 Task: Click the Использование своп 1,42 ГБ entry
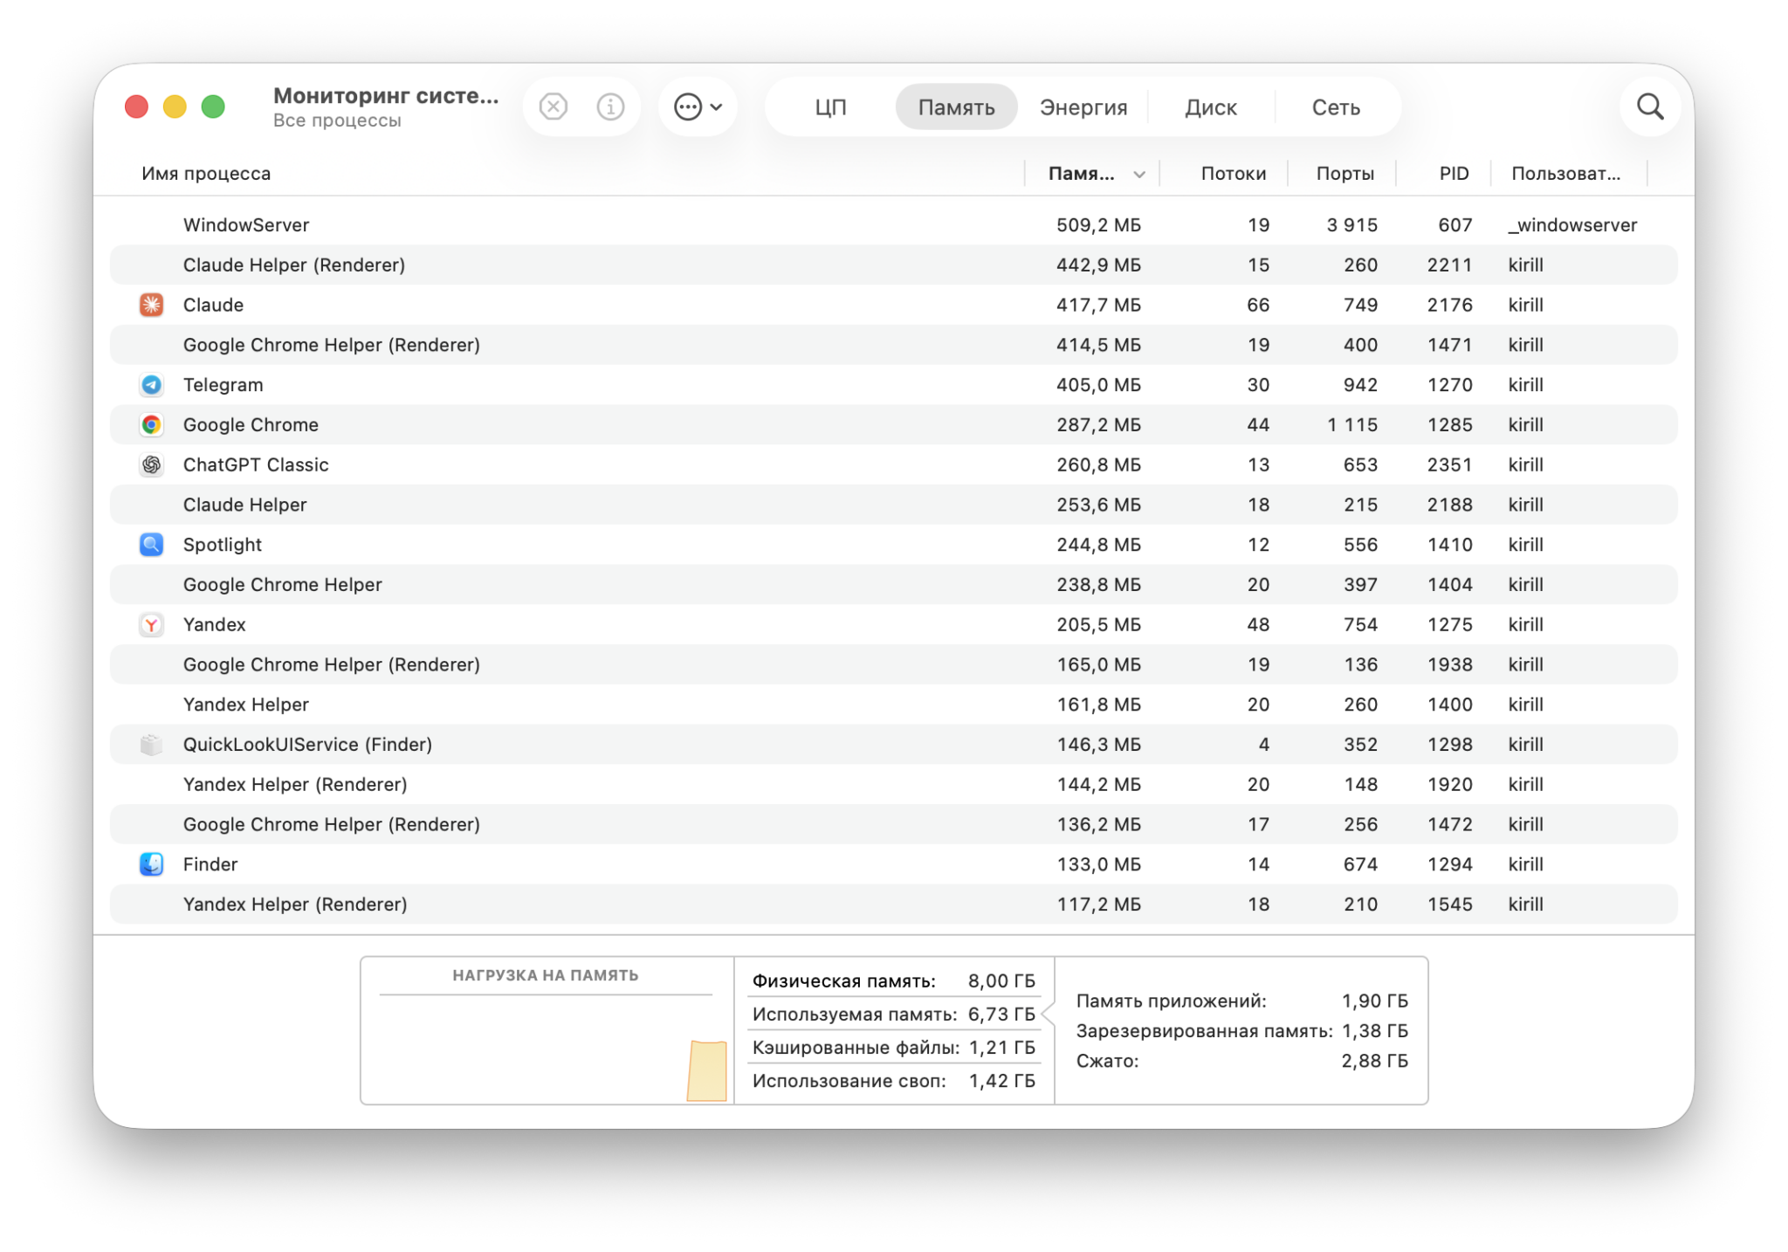[894, 1081]
